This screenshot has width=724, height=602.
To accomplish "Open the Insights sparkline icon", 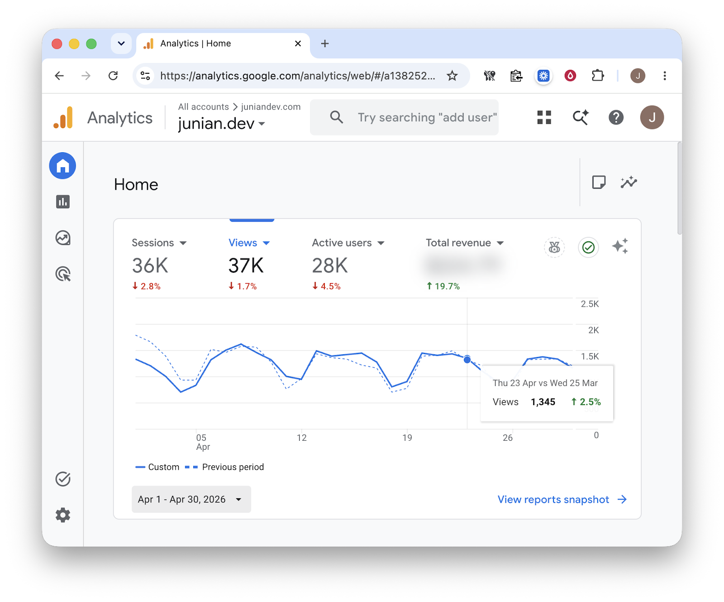I will [629, 182].
